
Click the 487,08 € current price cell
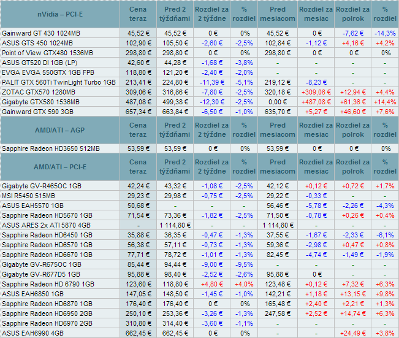click(138, 102)
